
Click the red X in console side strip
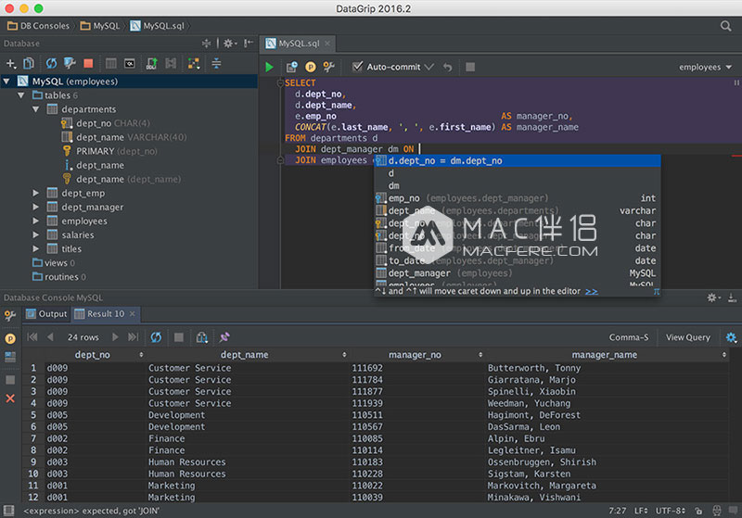click(x=10, y=398)
